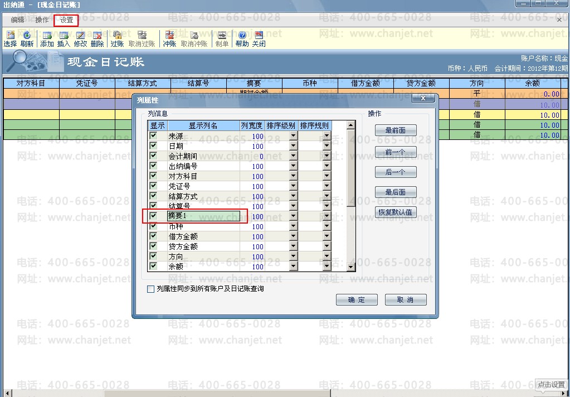
Task: Click the 选择 toolbar icon
Action: tap(10, 39)
